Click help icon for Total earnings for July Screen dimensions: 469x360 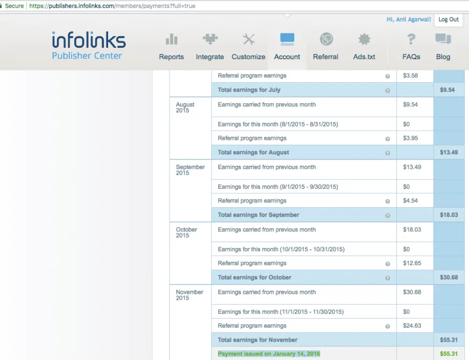[x=387, y=90]
